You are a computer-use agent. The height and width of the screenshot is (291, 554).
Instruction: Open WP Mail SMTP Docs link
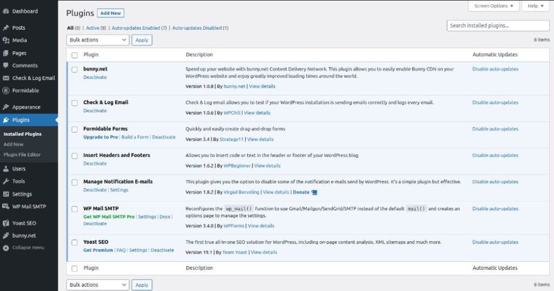[164, 217]
